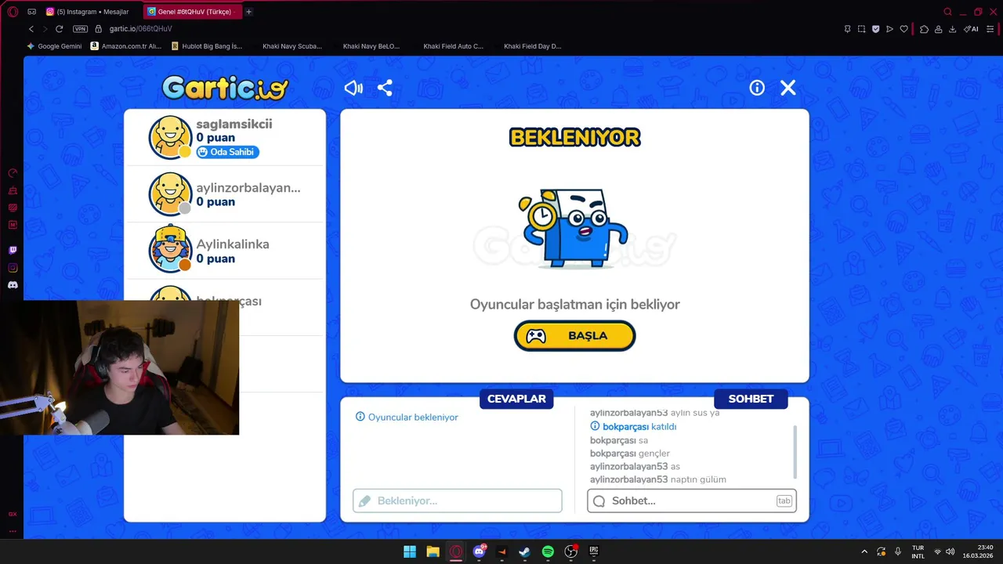Viewport: 1003px width, 564px height.
Task: Open the browser downloads icon
Action: tap(952, 29)
